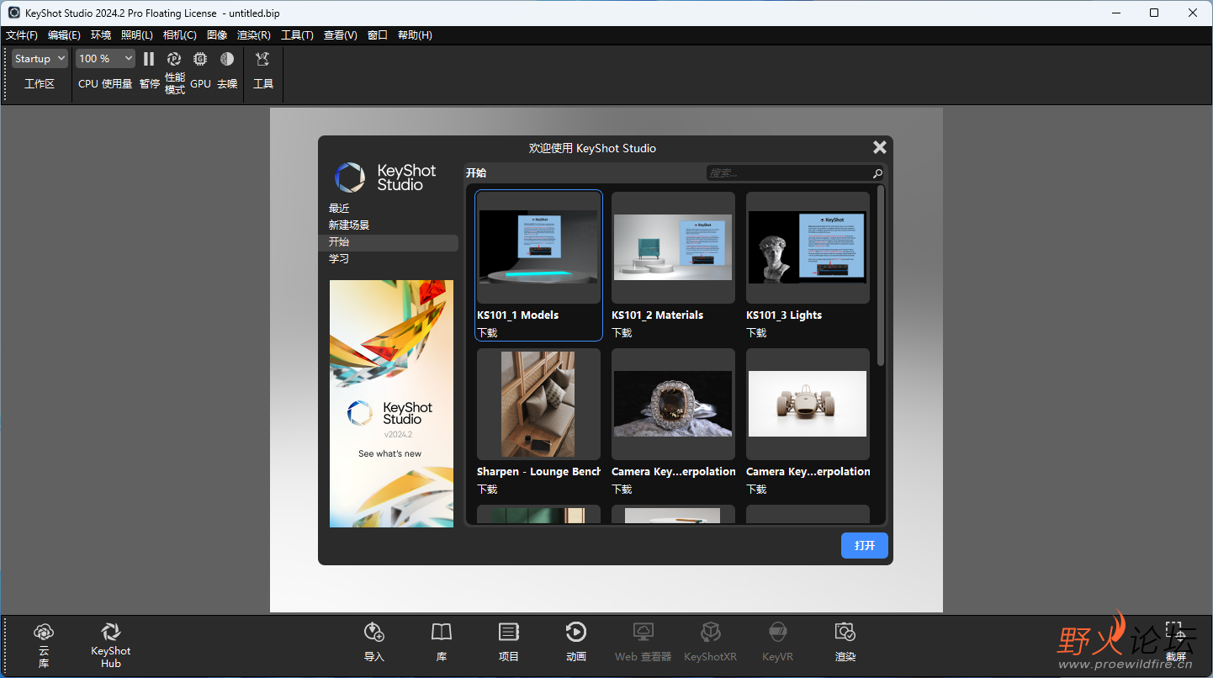Open the Tools (工具) menu in menu bar
Viewport: 1213px width, 678px height.
297,35
